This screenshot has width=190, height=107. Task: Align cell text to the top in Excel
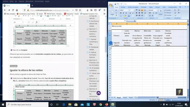137,10
